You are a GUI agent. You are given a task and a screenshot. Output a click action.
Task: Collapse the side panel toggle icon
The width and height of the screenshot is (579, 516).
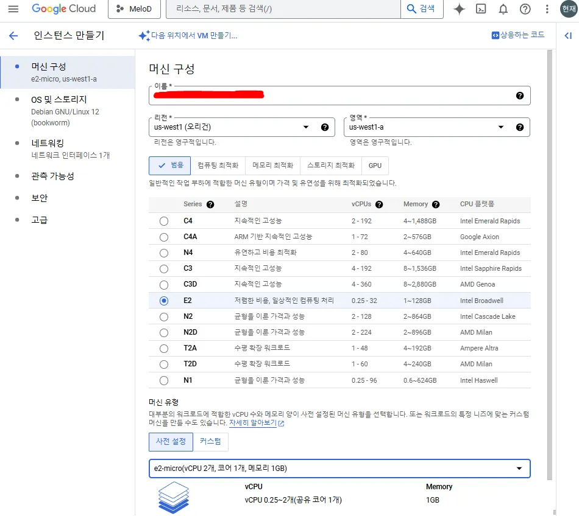pyautogui.click(x=568, y=35)
